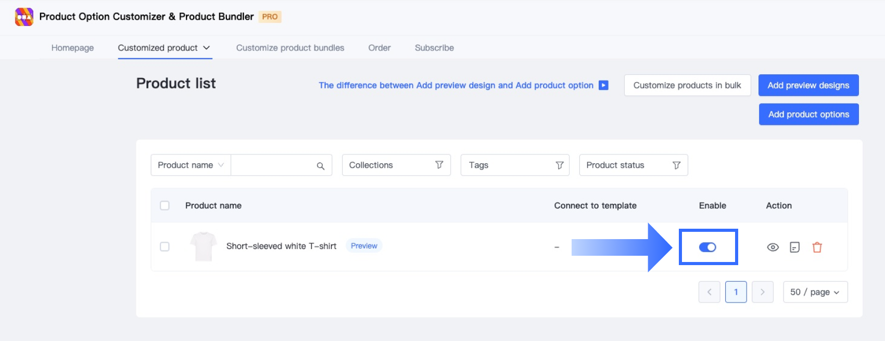Click the edit note icon for T-shirt
Image resolution: width=885 pixels, height=341 pixels.
[x=794, y=247]
